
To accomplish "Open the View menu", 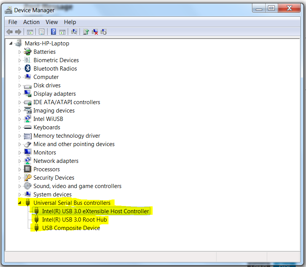I will click(51, 22).
